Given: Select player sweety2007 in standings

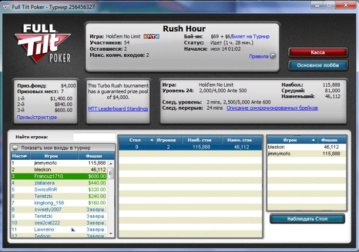Looking at the screenshot, I should pyautogui.click(x=59, y=209).
